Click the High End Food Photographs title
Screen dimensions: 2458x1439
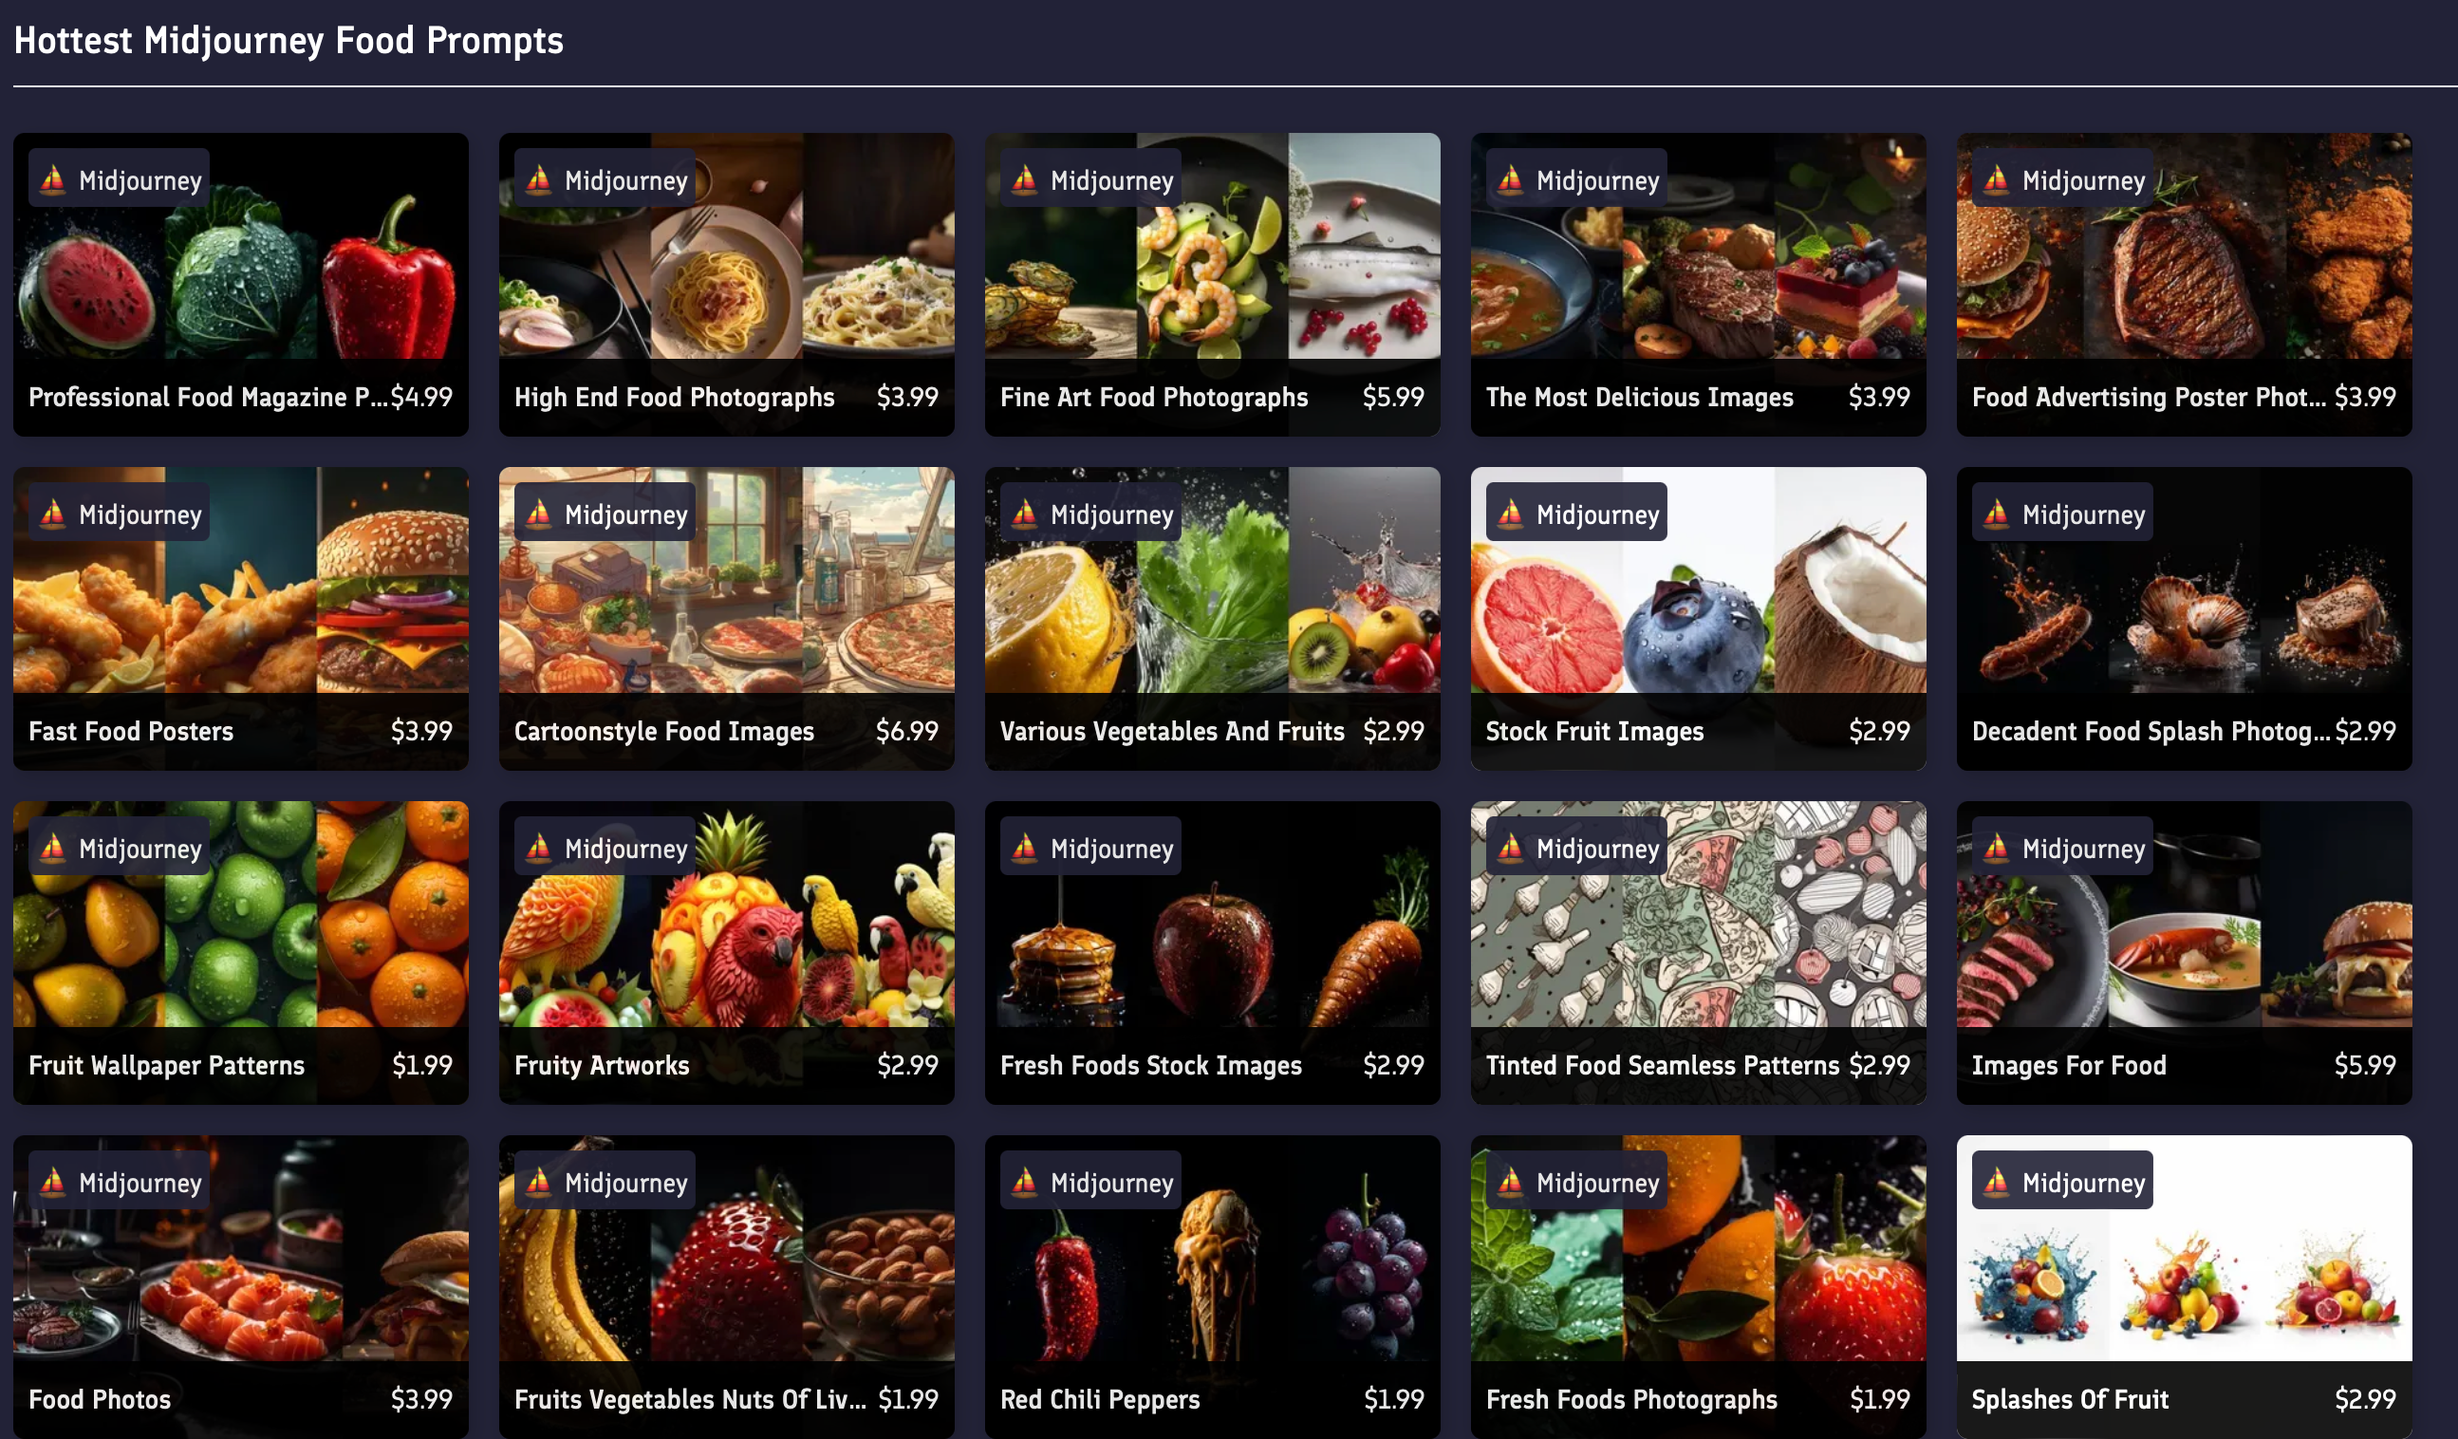[674, 397]
